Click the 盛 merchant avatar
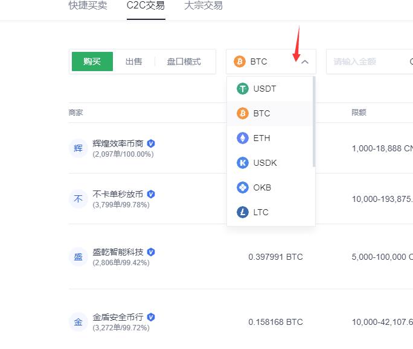 (78, 257)
